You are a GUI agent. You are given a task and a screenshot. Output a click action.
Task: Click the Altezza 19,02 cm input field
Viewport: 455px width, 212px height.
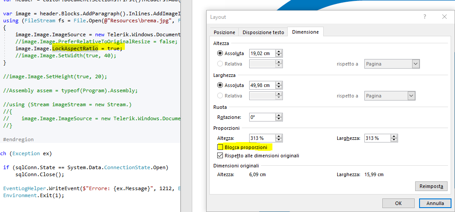262,53
